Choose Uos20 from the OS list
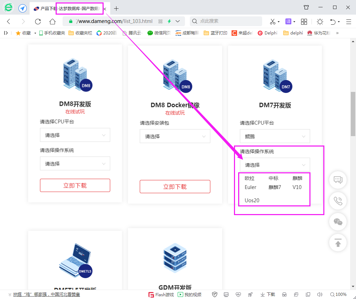The width and height of the screenshot is (356, 299). pyautogui.click(x=252, y=200)
